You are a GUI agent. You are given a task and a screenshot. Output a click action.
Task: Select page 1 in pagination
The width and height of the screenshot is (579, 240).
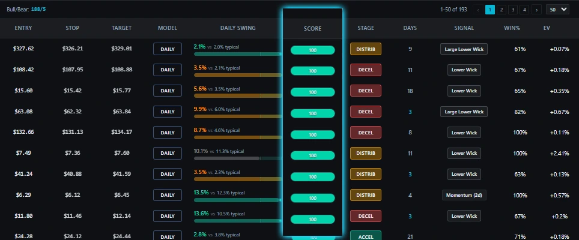[490, 10]
